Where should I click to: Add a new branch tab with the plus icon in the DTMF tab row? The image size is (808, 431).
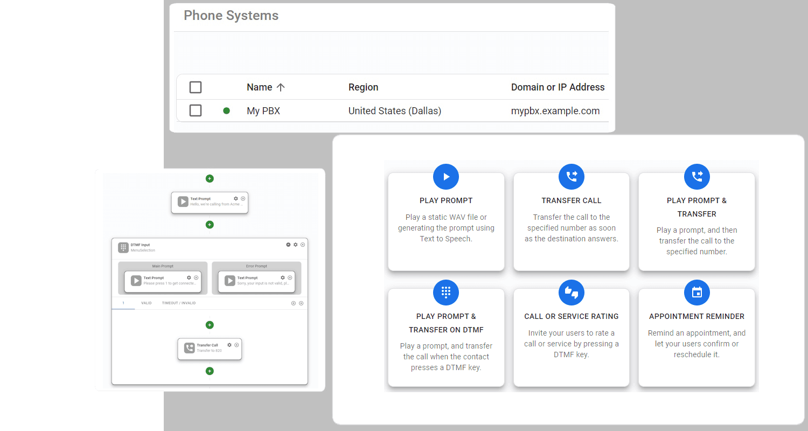tap(294, 303)
